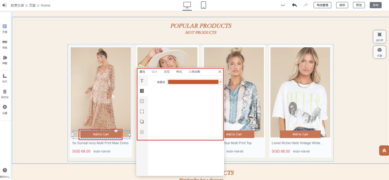Open 设置 settings in left sidebar
Screen dimensions: 389x180
(5, 109)
